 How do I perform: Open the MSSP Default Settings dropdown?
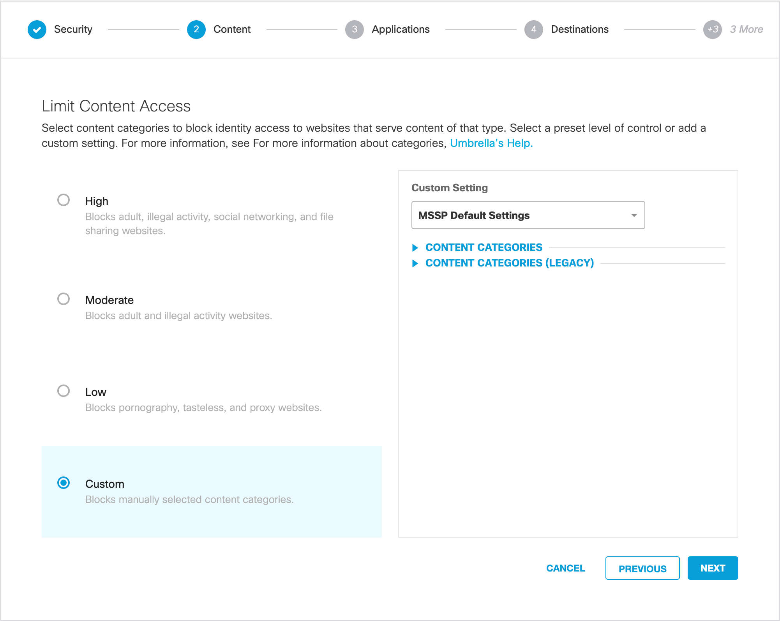[528, 215]
